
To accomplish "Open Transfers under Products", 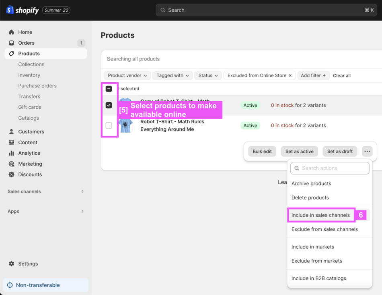I will pos(29,96).
